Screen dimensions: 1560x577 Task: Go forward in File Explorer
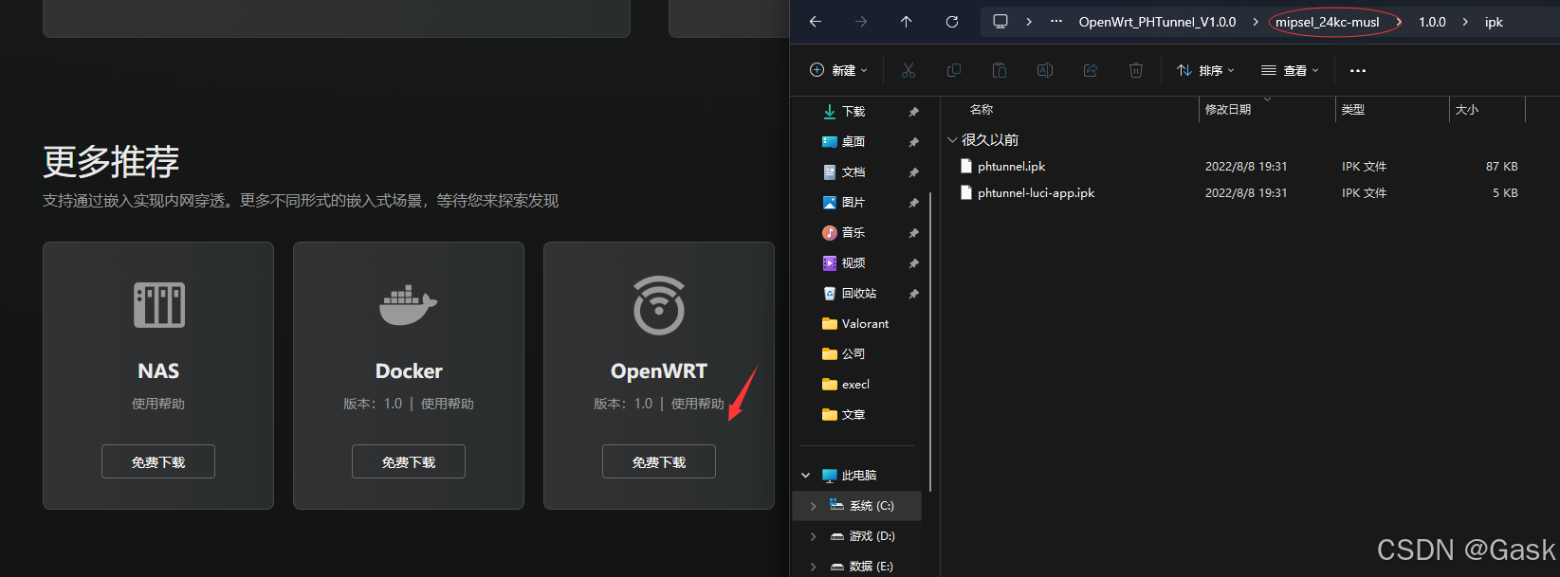tap(861, 22)
